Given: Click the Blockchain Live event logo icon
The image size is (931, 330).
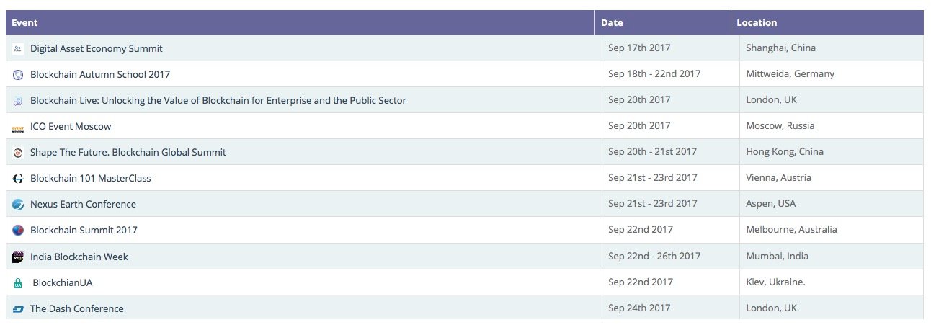Looking at the screenshot, I should tap(18, 102).
